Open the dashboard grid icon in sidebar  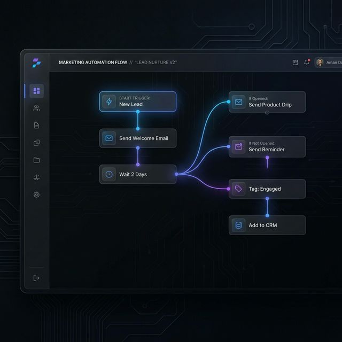tap(36, 91)
